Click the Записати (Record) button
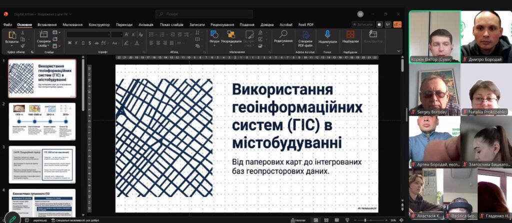512x223 pixels. pos(362,24)
